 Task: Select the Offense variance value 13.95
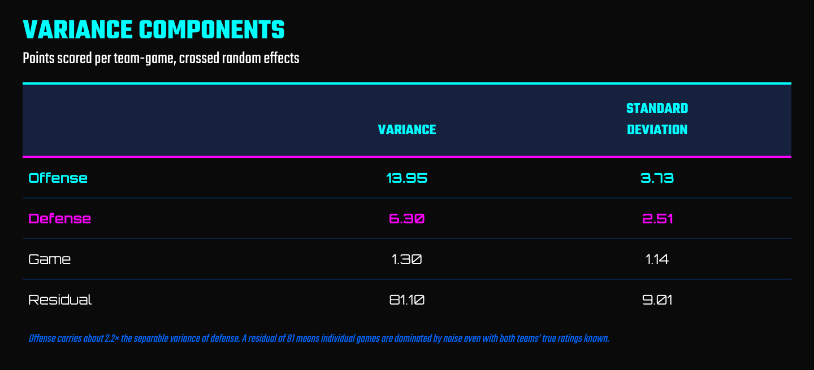[407, 178]
